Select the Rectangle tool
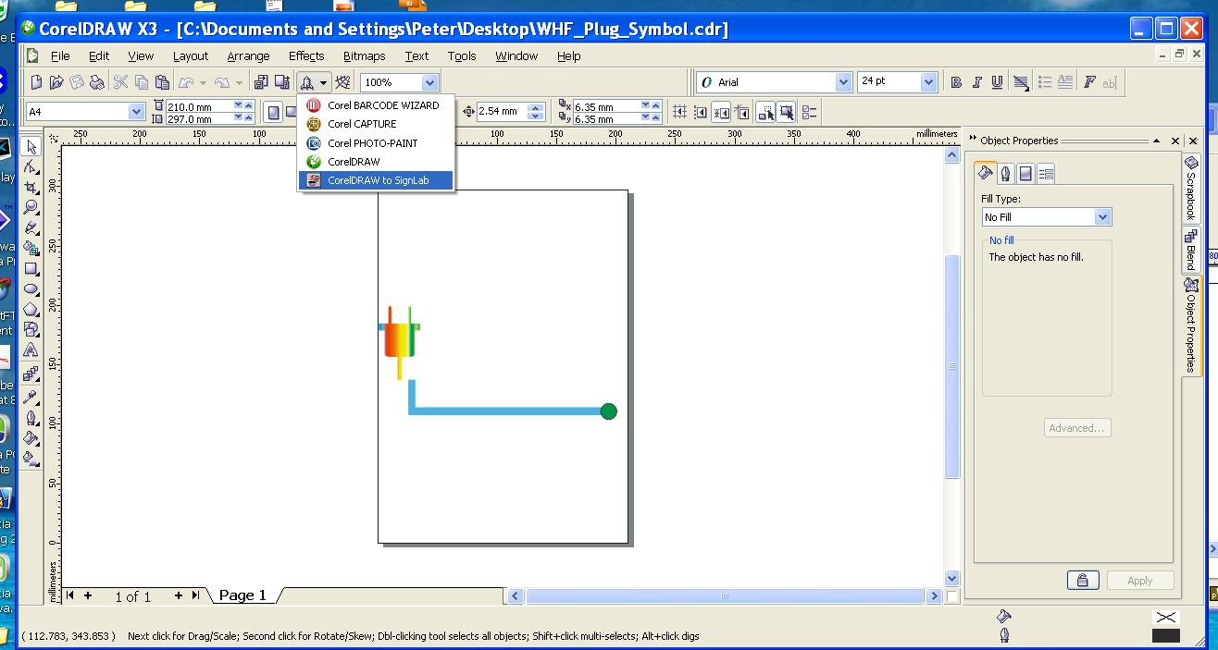 pyautogui.click(x=31, y=268)
